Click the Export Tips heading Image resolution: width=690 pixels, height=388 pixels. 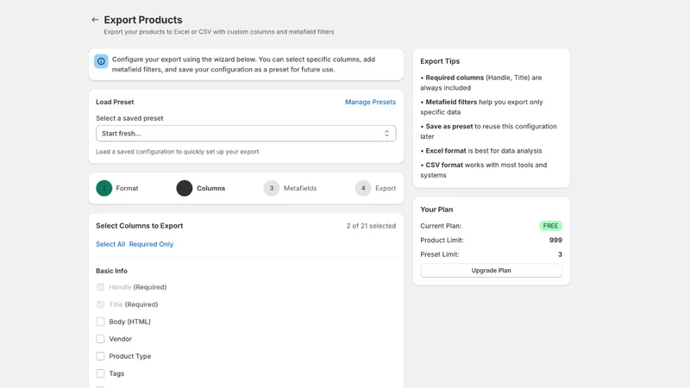(440, 61)
